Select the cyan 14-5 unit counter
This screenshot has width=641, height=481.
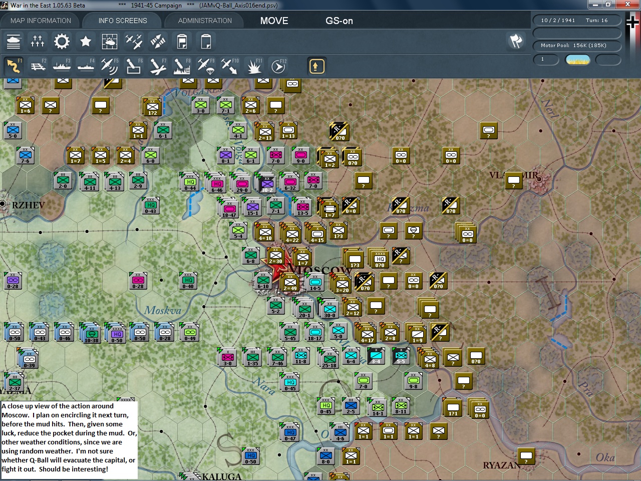[315, 282]
